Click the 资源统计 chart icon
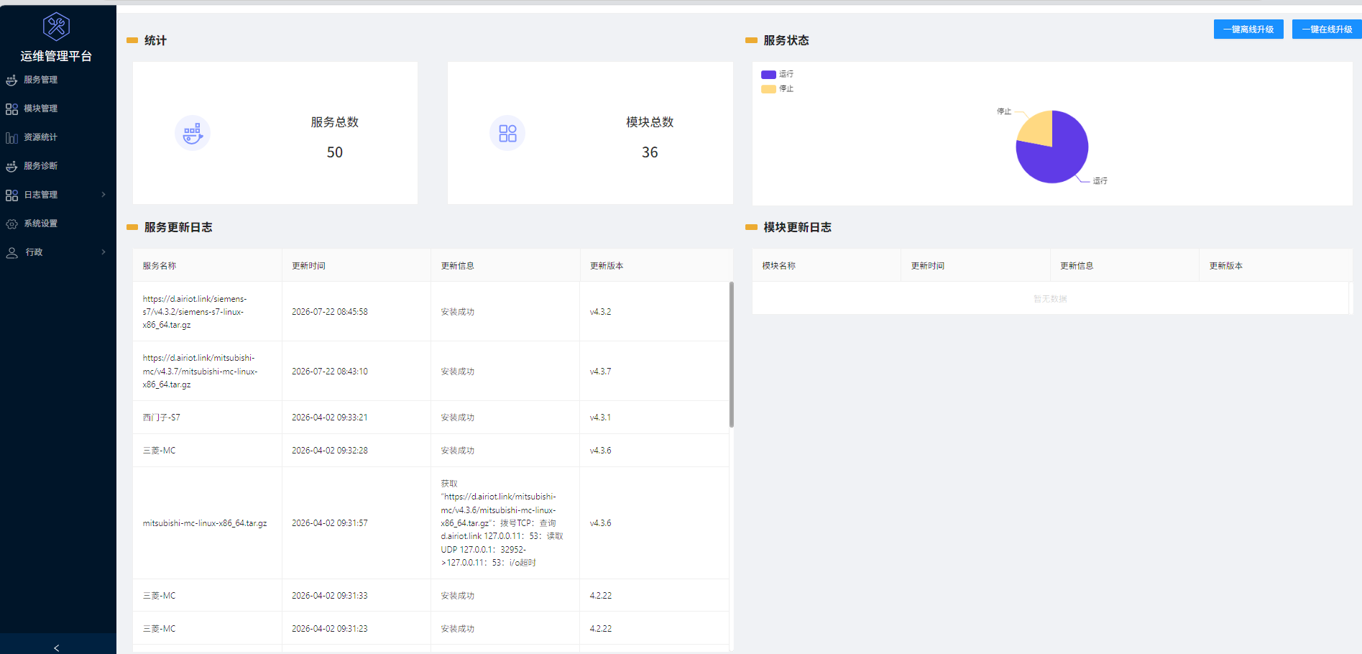Image resolution: width=1362 pixels, height=654 pixels. (11, 137)
